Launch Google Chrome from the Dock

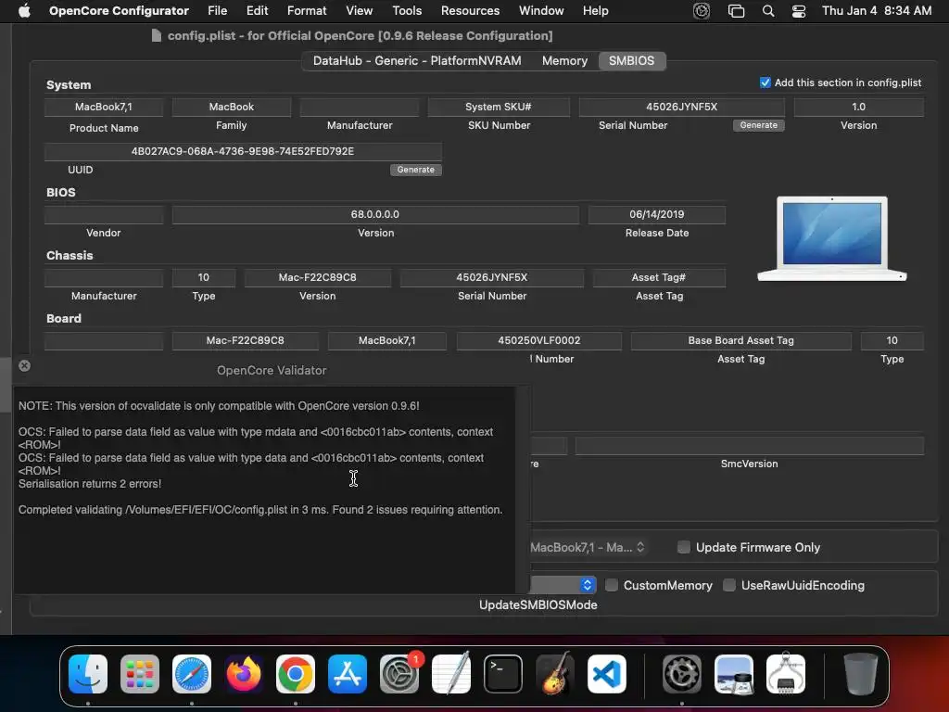[x=296, y=674]
